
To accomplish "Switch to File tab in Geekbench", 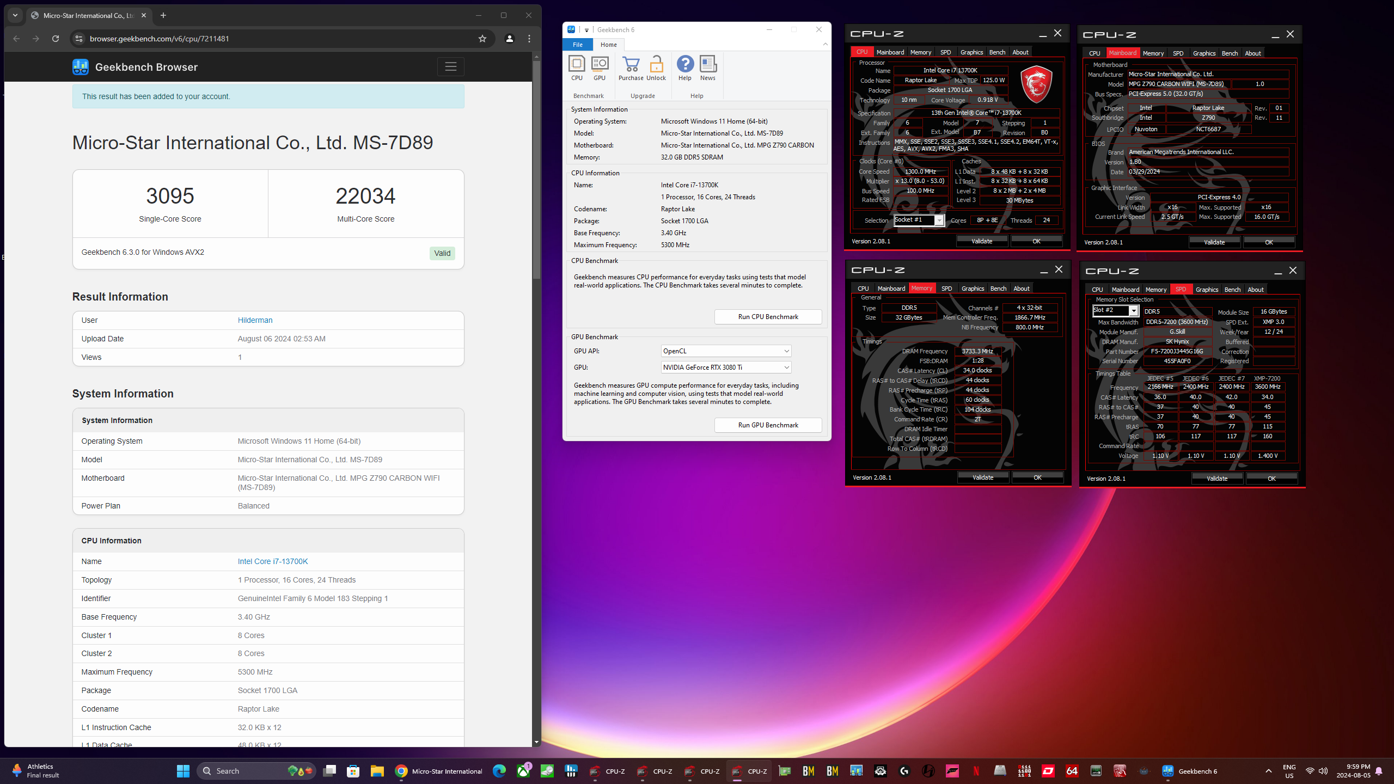I will click(578, 45).
